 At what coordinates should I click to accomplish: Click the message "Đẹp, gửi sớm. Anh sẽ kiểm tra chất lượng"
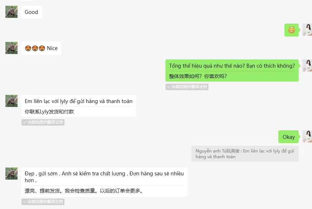click(x=75, y=174)
